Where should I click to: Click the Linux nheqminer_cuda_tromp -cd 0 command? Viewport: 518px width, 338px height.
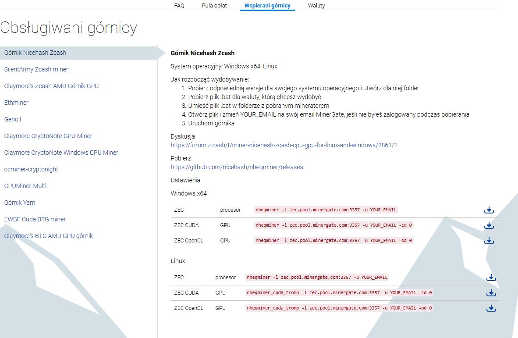click(x=339, y=293)
